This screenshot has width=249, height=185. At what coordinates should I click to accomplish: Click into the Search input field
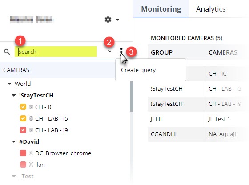[56, 52]
